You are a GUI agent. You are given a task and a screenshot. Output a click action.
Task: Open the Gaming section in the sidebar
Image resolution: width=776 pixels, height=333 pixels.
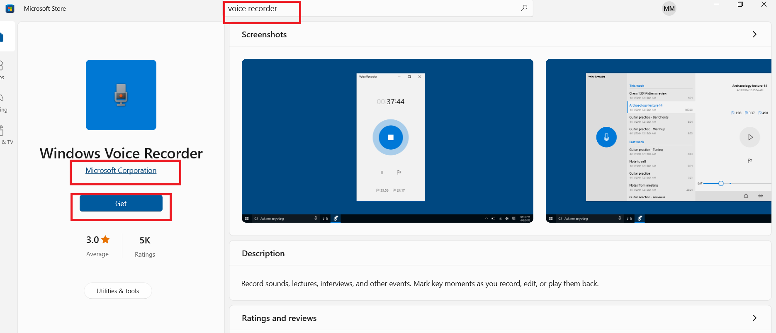pyautogui.click(x=3, y=102)
